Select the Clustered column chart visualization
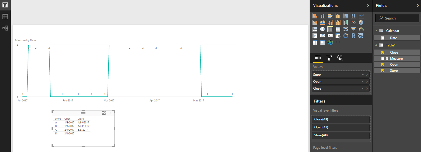The image size is (421, 152). pos(338,16)
